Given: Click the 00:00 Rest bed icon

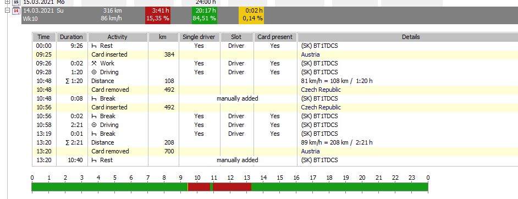Looking at the screenshot, I should tap(94, 46).
